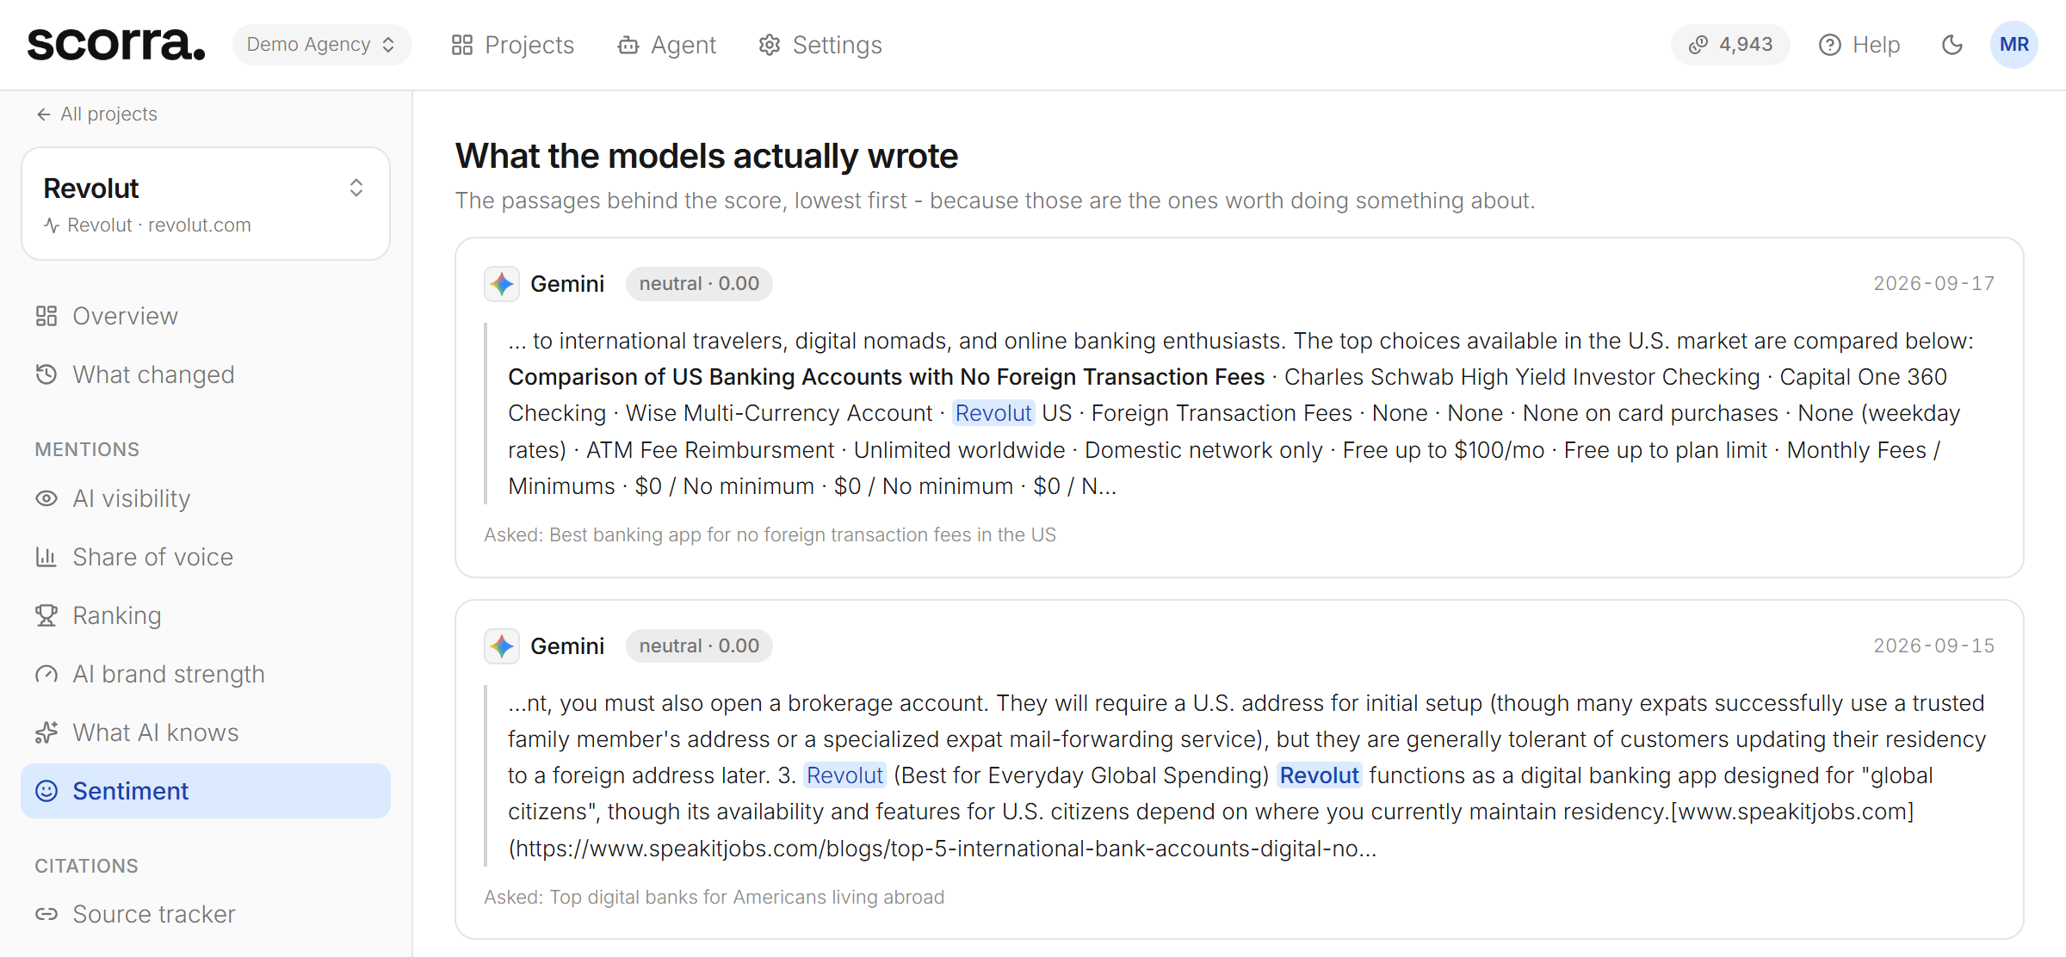Click the Gemini logo on the 2026-09-17 card
The height and width of the screenshot is (957, 2066).
coord(502,284)
